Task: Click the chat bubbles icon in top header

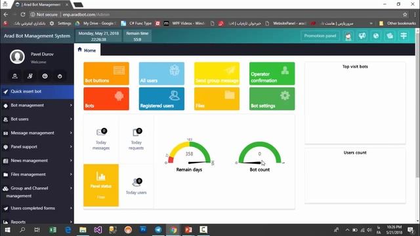Action: [x=390, y=36]
